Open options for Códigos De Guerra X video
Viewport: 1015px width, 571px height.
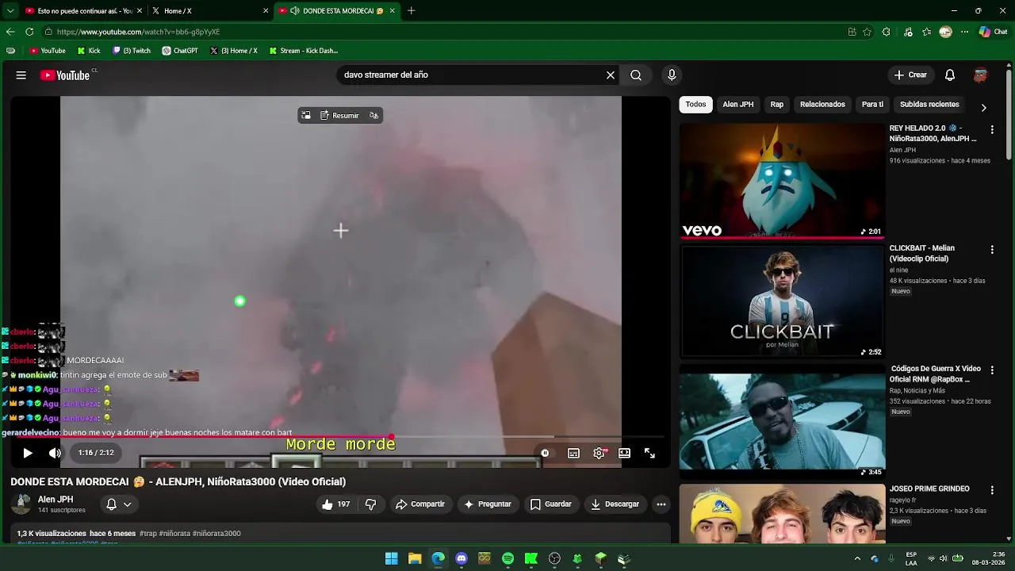992,370
